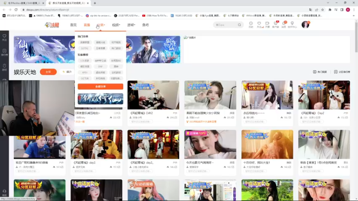Open the client download icon

pyautogui.click(x=276, y=25)
